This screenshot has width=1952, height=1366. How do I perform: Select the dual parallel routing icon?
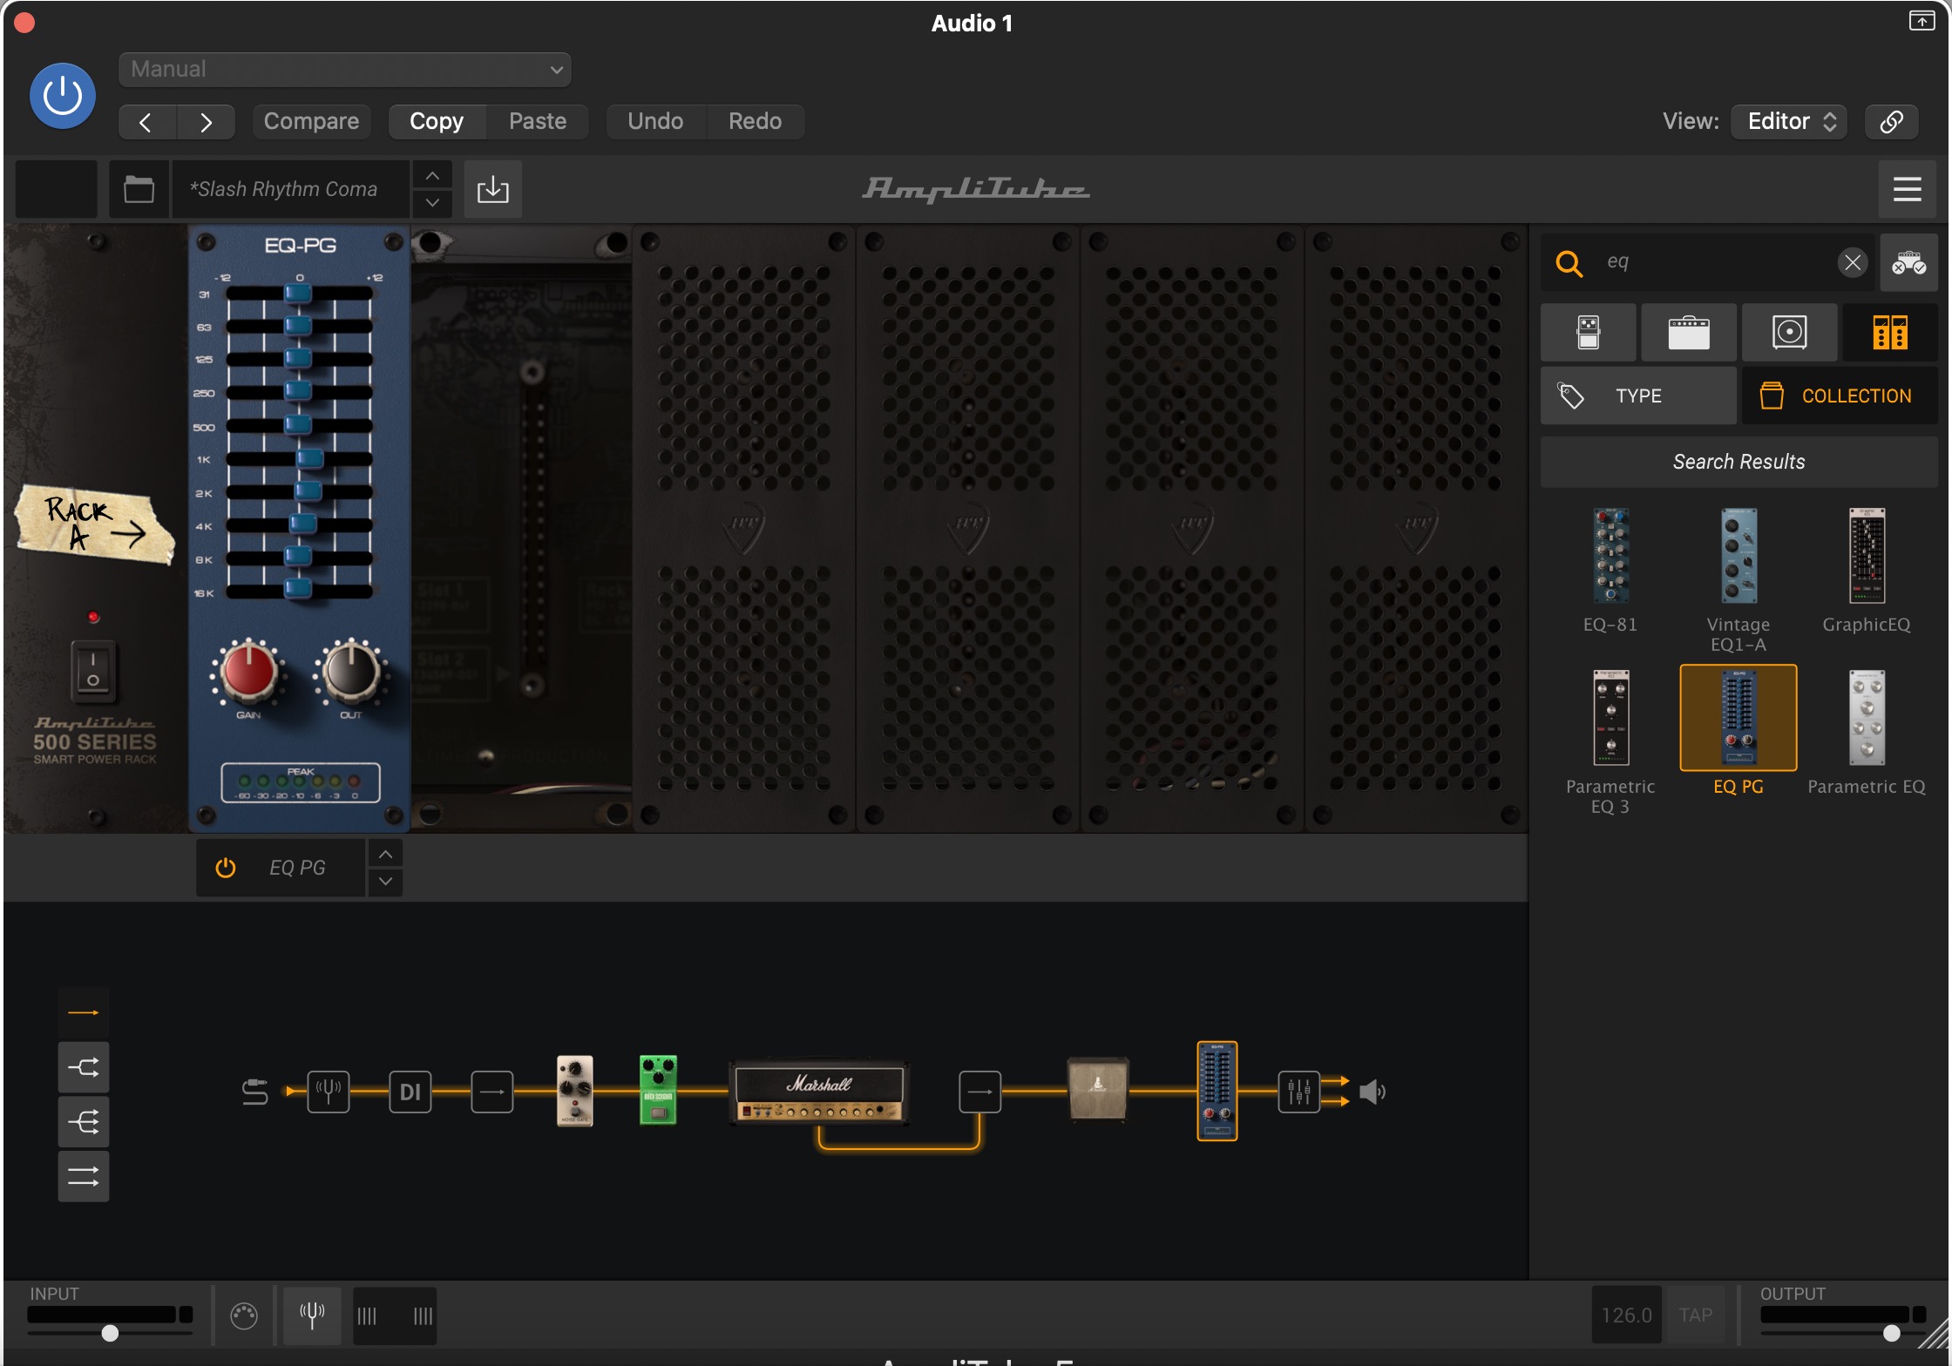click(x=84, y=1177)
